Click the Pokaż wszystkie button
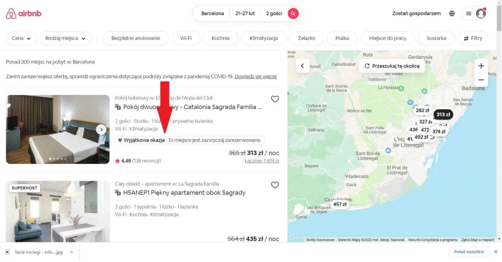This screenshot has width=502, height=262. pos(469,252)
